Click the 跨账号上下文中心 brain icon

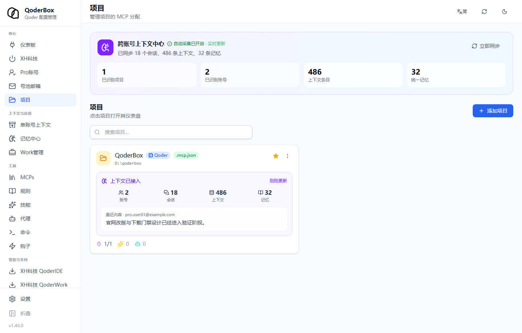tap(105, 47)
